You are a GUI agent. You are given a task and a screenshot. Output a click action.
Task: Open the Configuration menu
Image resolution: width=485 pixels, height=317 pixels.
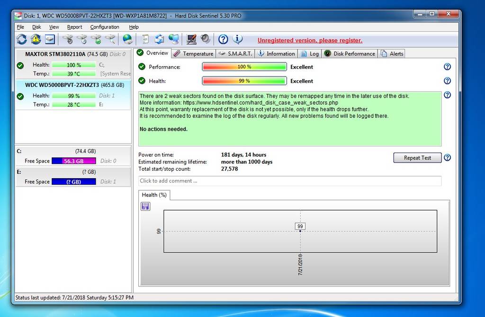(105, 27)
